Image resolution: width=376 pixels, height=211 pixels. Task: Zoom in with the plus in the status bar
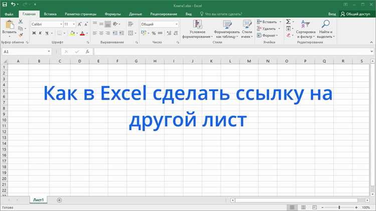pyautogui.click(x=356, y=207)
